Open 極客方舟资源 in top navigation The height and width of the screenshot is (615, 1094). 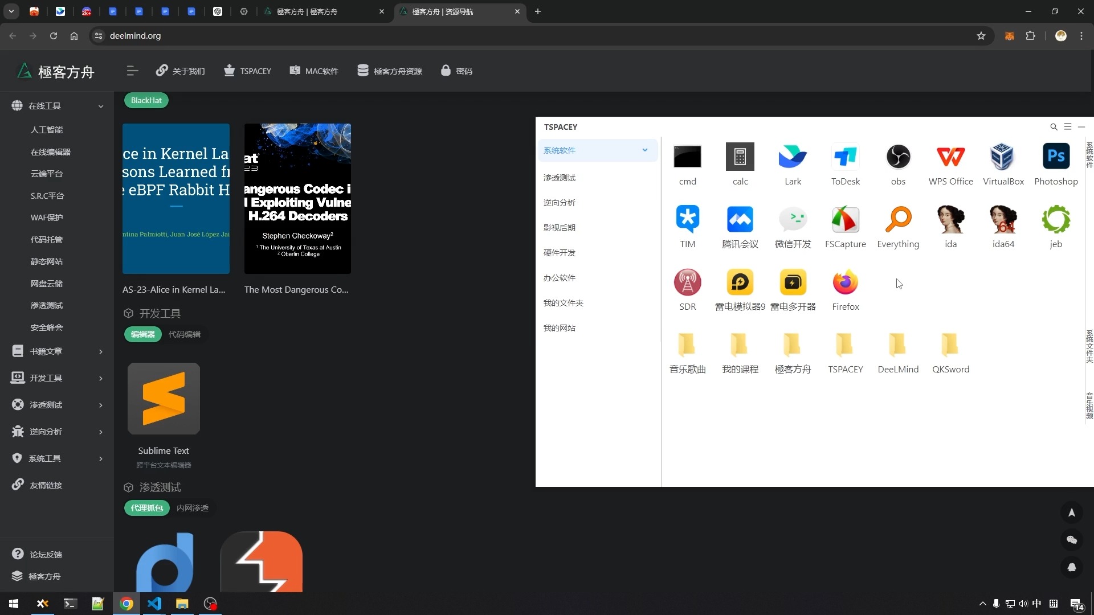390,71
